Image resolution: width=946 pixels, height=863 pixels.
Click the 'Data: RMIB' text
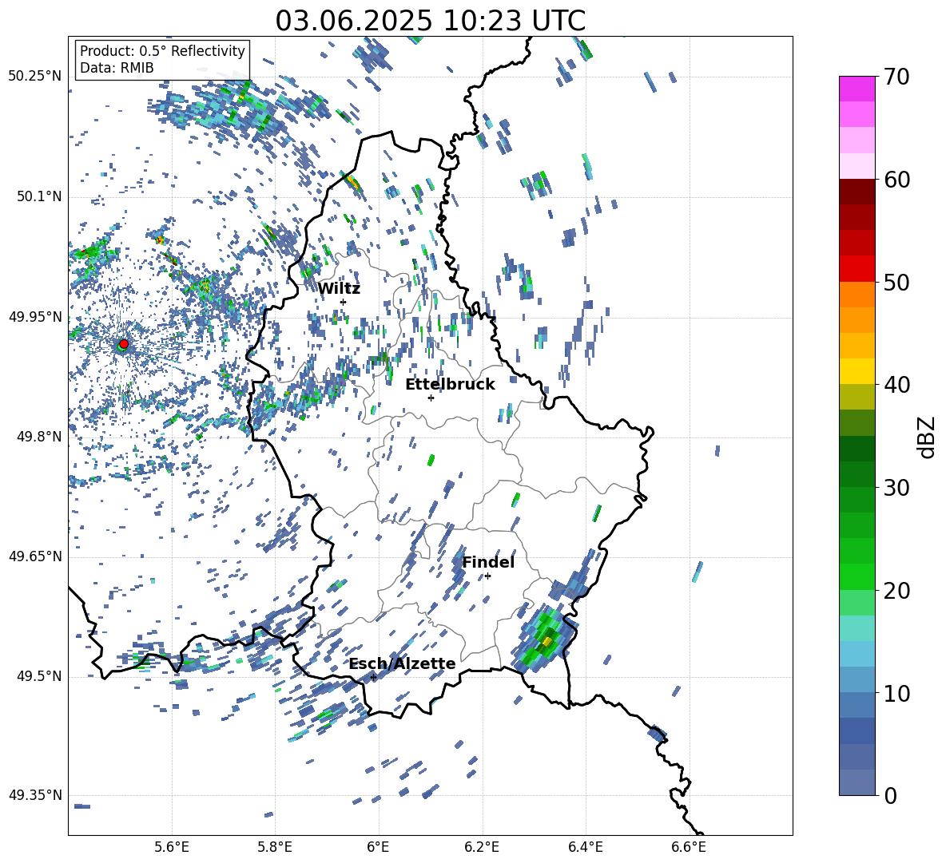pyautogui.click(x=117, y=68)
